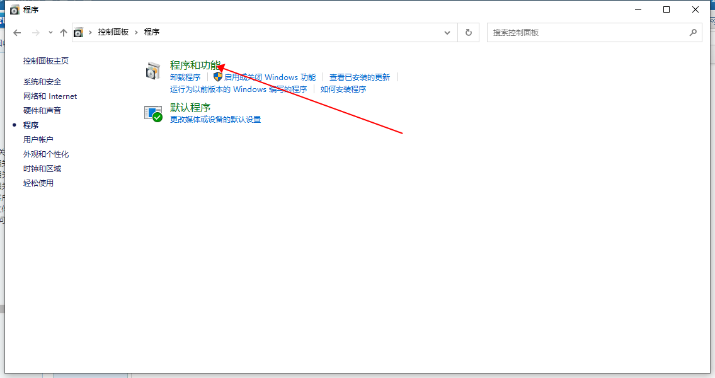Click the shield icon beside 启用或关闭 Windows 功能
Viewport: 715px width, 378px height.
pos(218,77)
